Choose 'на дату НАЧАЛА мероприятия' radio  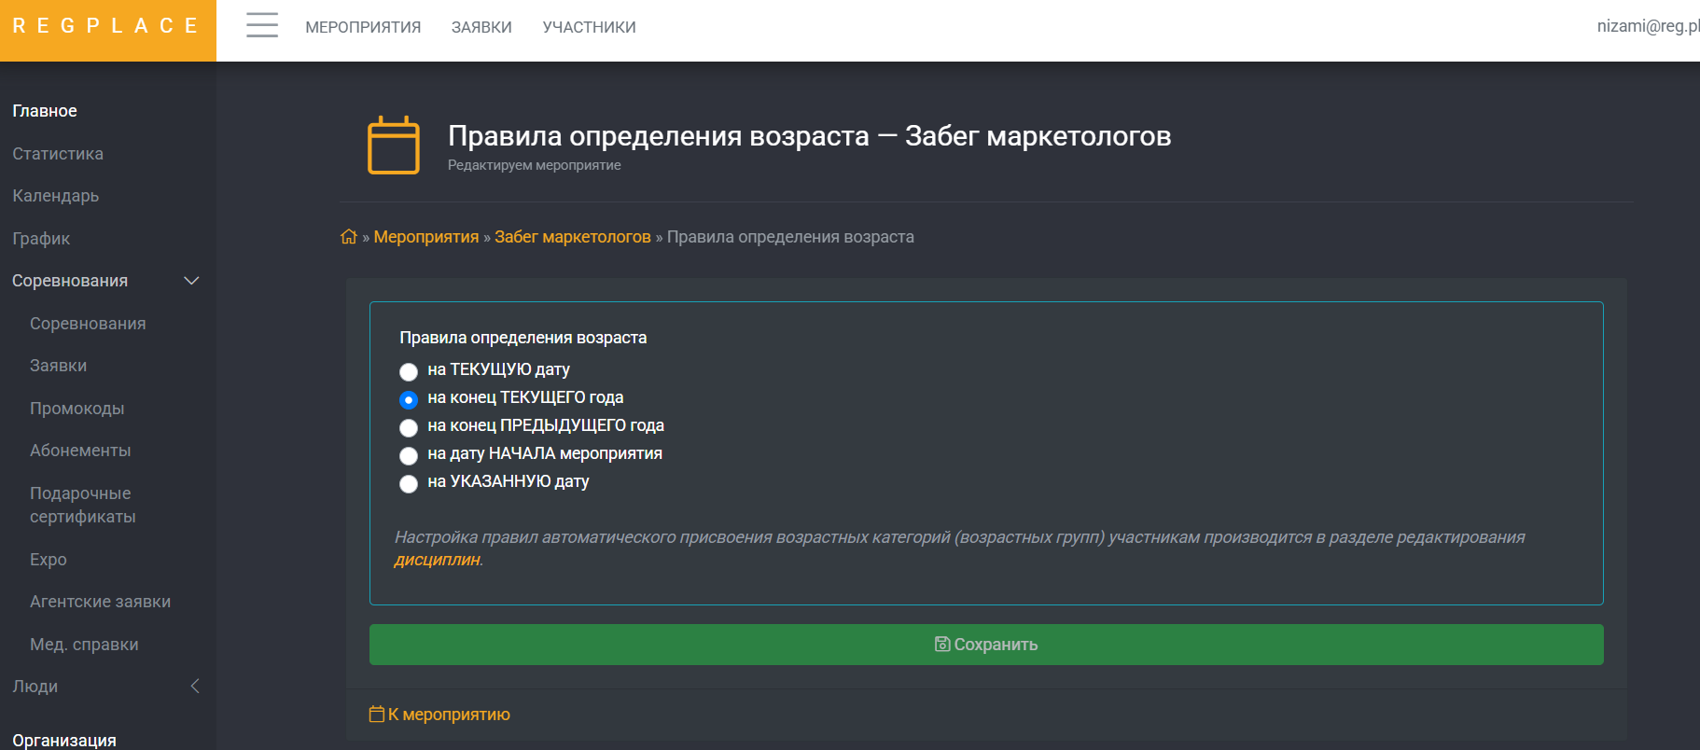pos(409,455)
